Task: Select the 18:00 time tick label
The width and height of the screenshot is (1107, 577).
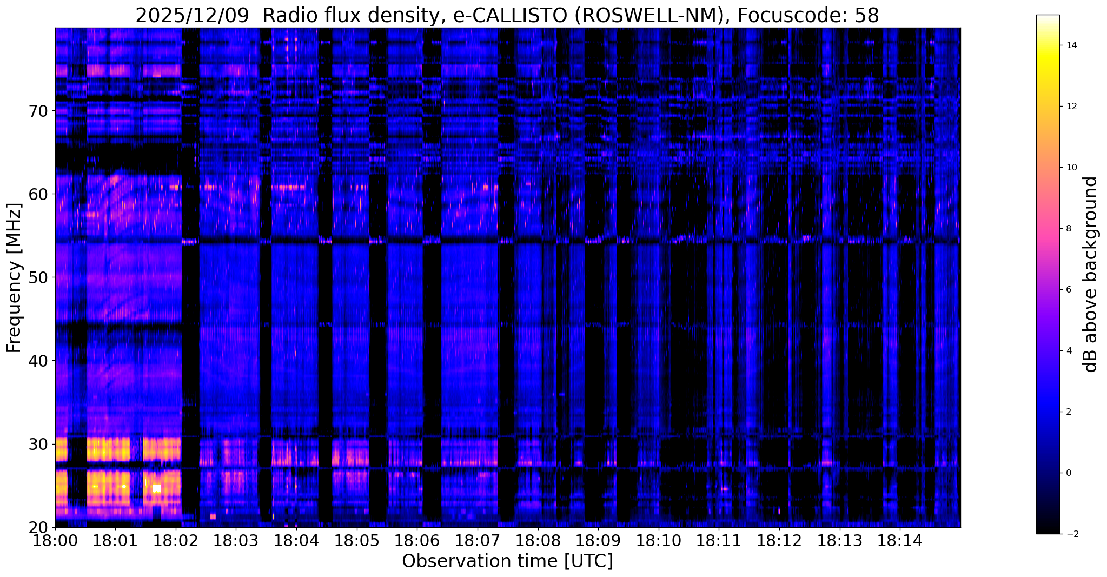Action: (x=55, y=540)
